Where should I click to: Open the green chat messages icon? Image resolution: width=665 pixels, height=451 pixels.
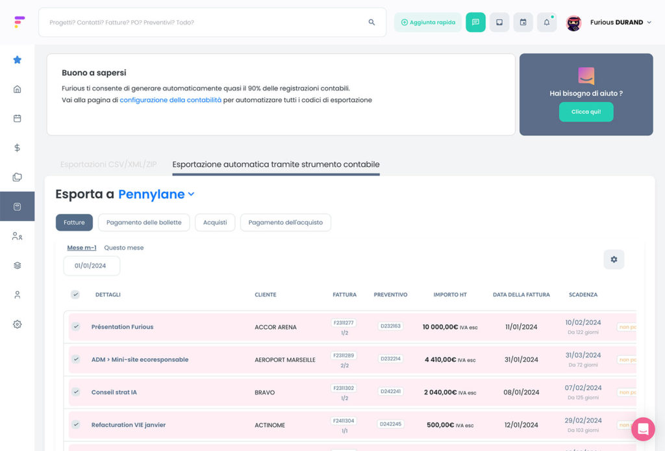[x=475, y=22]
